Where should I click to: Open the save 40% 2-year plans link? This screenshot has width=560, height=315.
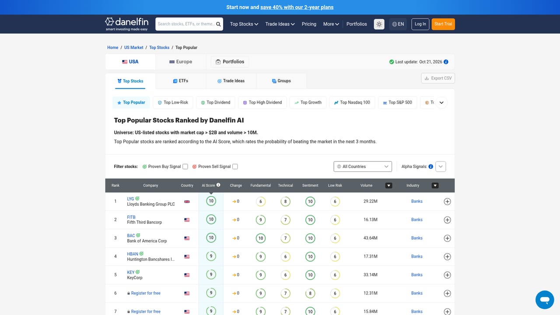click(x=297, y=7)
